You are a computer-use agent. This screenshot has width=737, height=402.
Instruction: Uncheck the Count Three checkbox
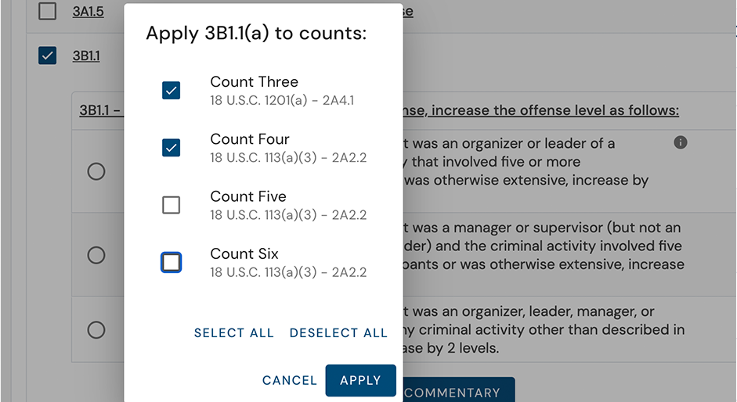click(171, 91)
